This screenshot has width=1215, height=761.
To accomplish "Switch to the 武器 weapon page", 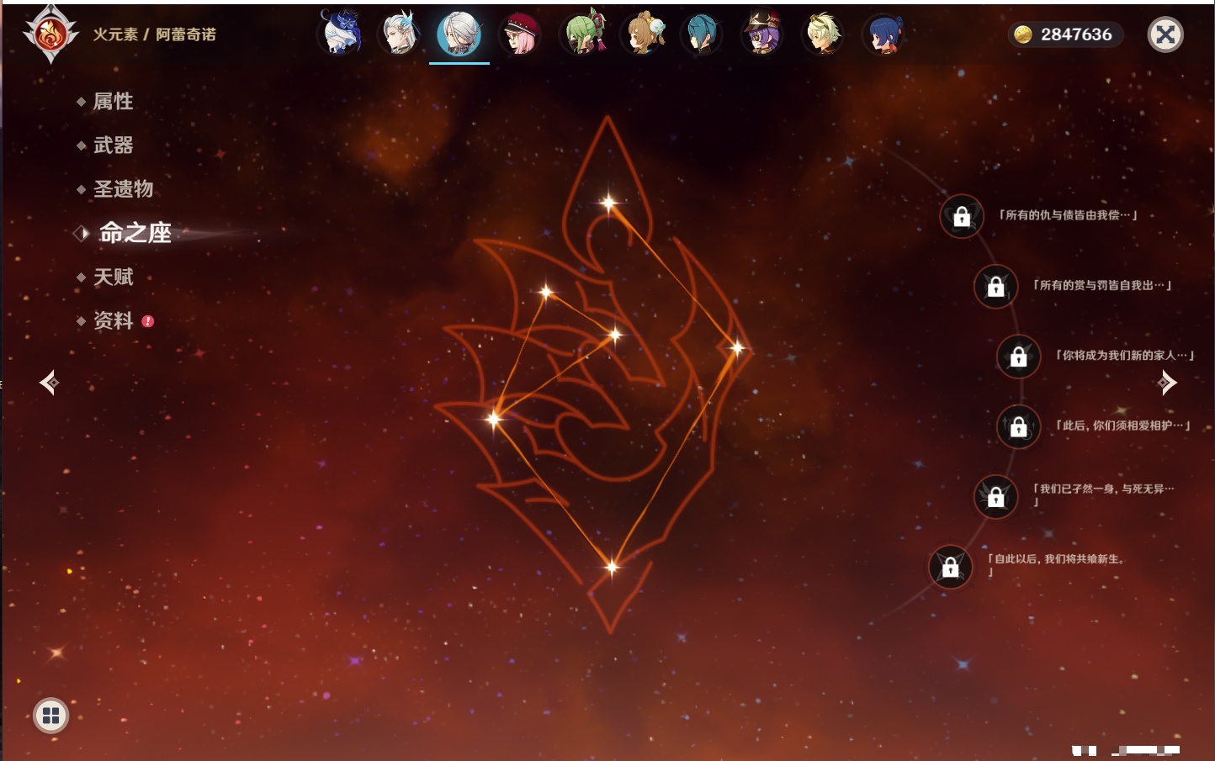I will point(114,145).
